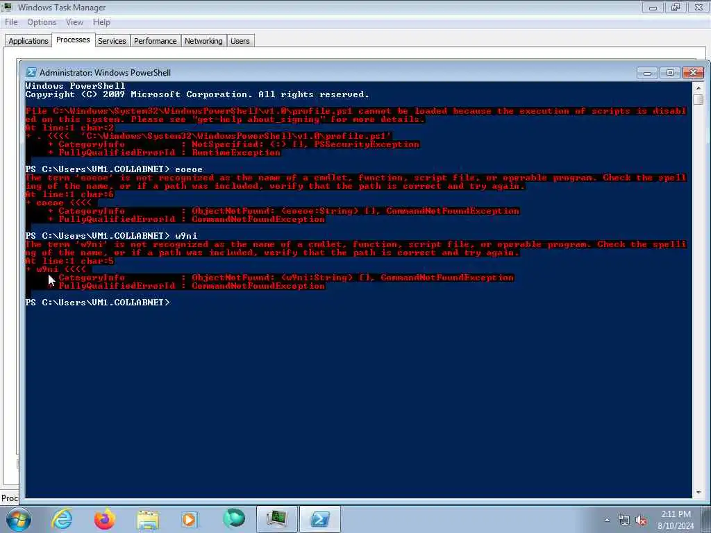Launch Internet Explorer from the taskbar

62,519
